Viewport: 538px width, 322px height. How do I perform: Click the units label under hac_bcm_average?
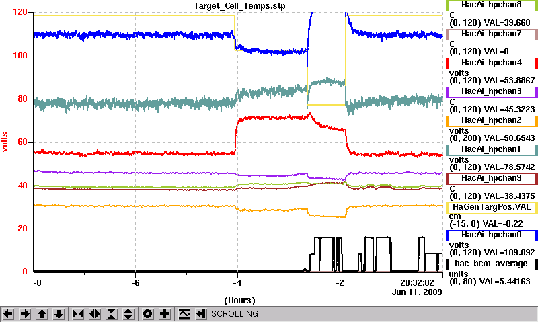(459, 274)
